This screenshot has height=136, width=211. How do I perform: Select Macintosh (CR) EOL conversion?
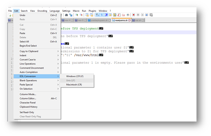pyautogui.click(x=77, y=85)
